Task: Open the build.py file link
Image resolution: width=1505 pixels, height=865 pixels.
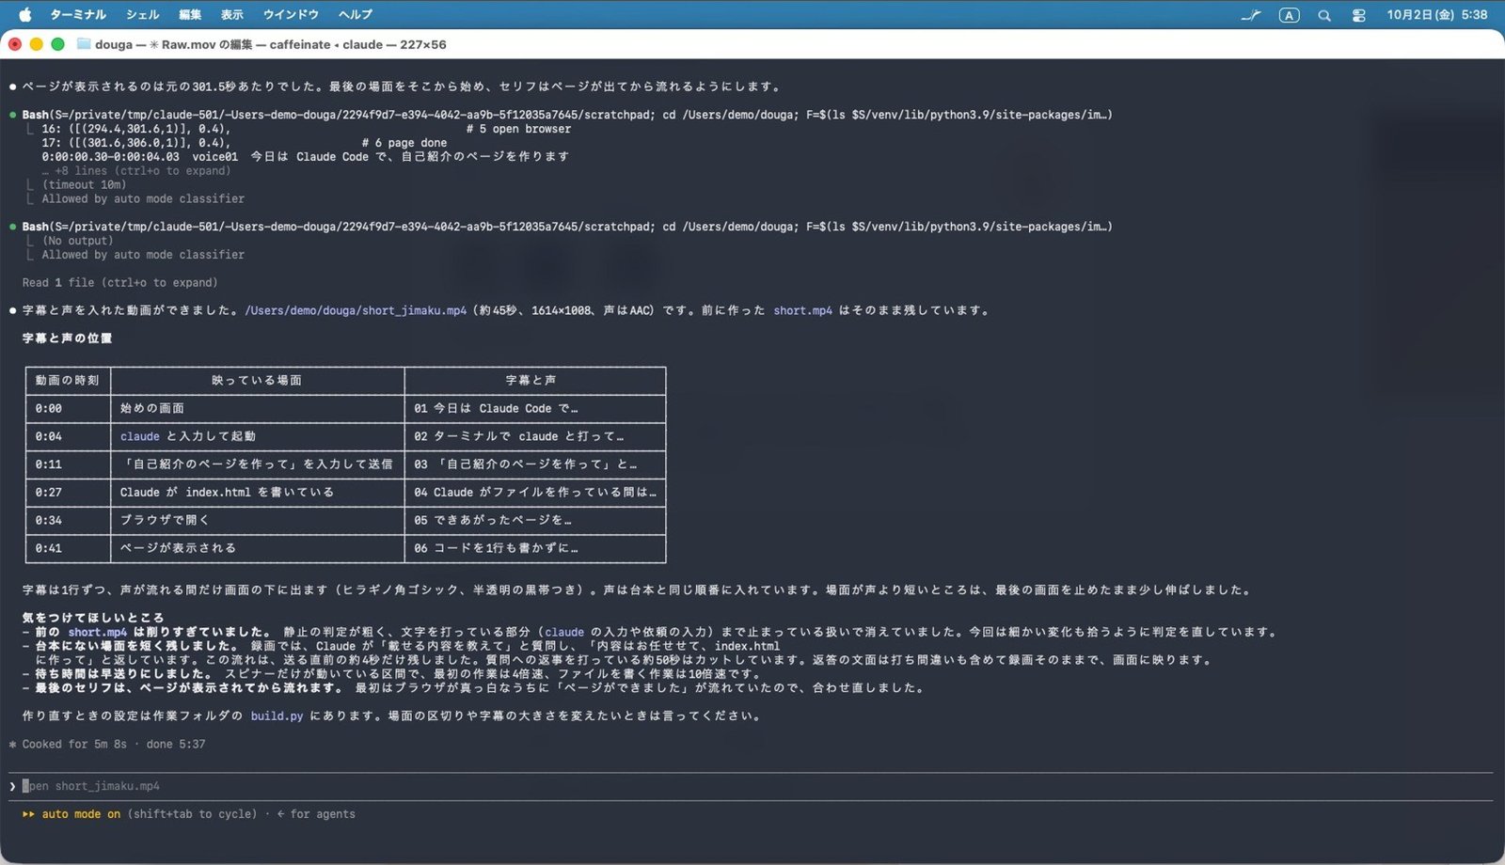Action: tap(277, 716)
